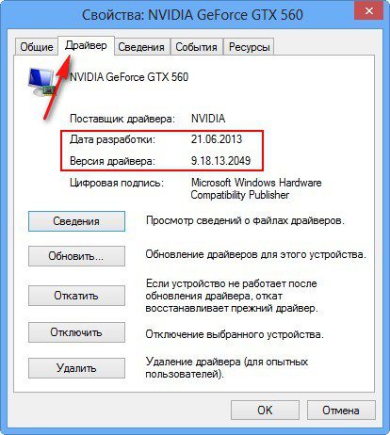Click the Microsoft Windows Hardware Compatibility Publisher text

pos(256,188)
